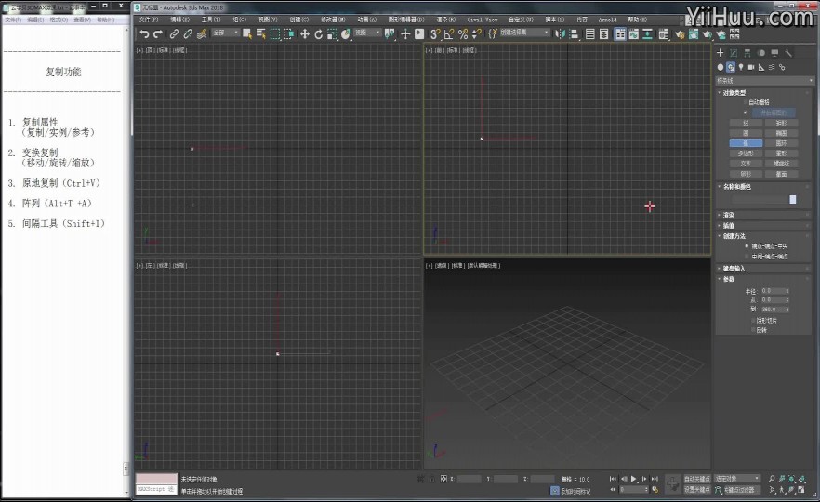Viewport: 820px width, 502px height.
Task: Switch to the Create panel plus icon
Action: point(721,53)
